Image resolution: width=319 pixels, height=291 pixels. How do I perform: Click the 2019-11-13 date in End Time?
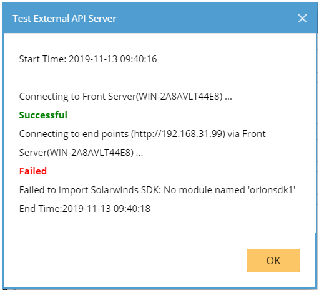click(x=87, y=209)
